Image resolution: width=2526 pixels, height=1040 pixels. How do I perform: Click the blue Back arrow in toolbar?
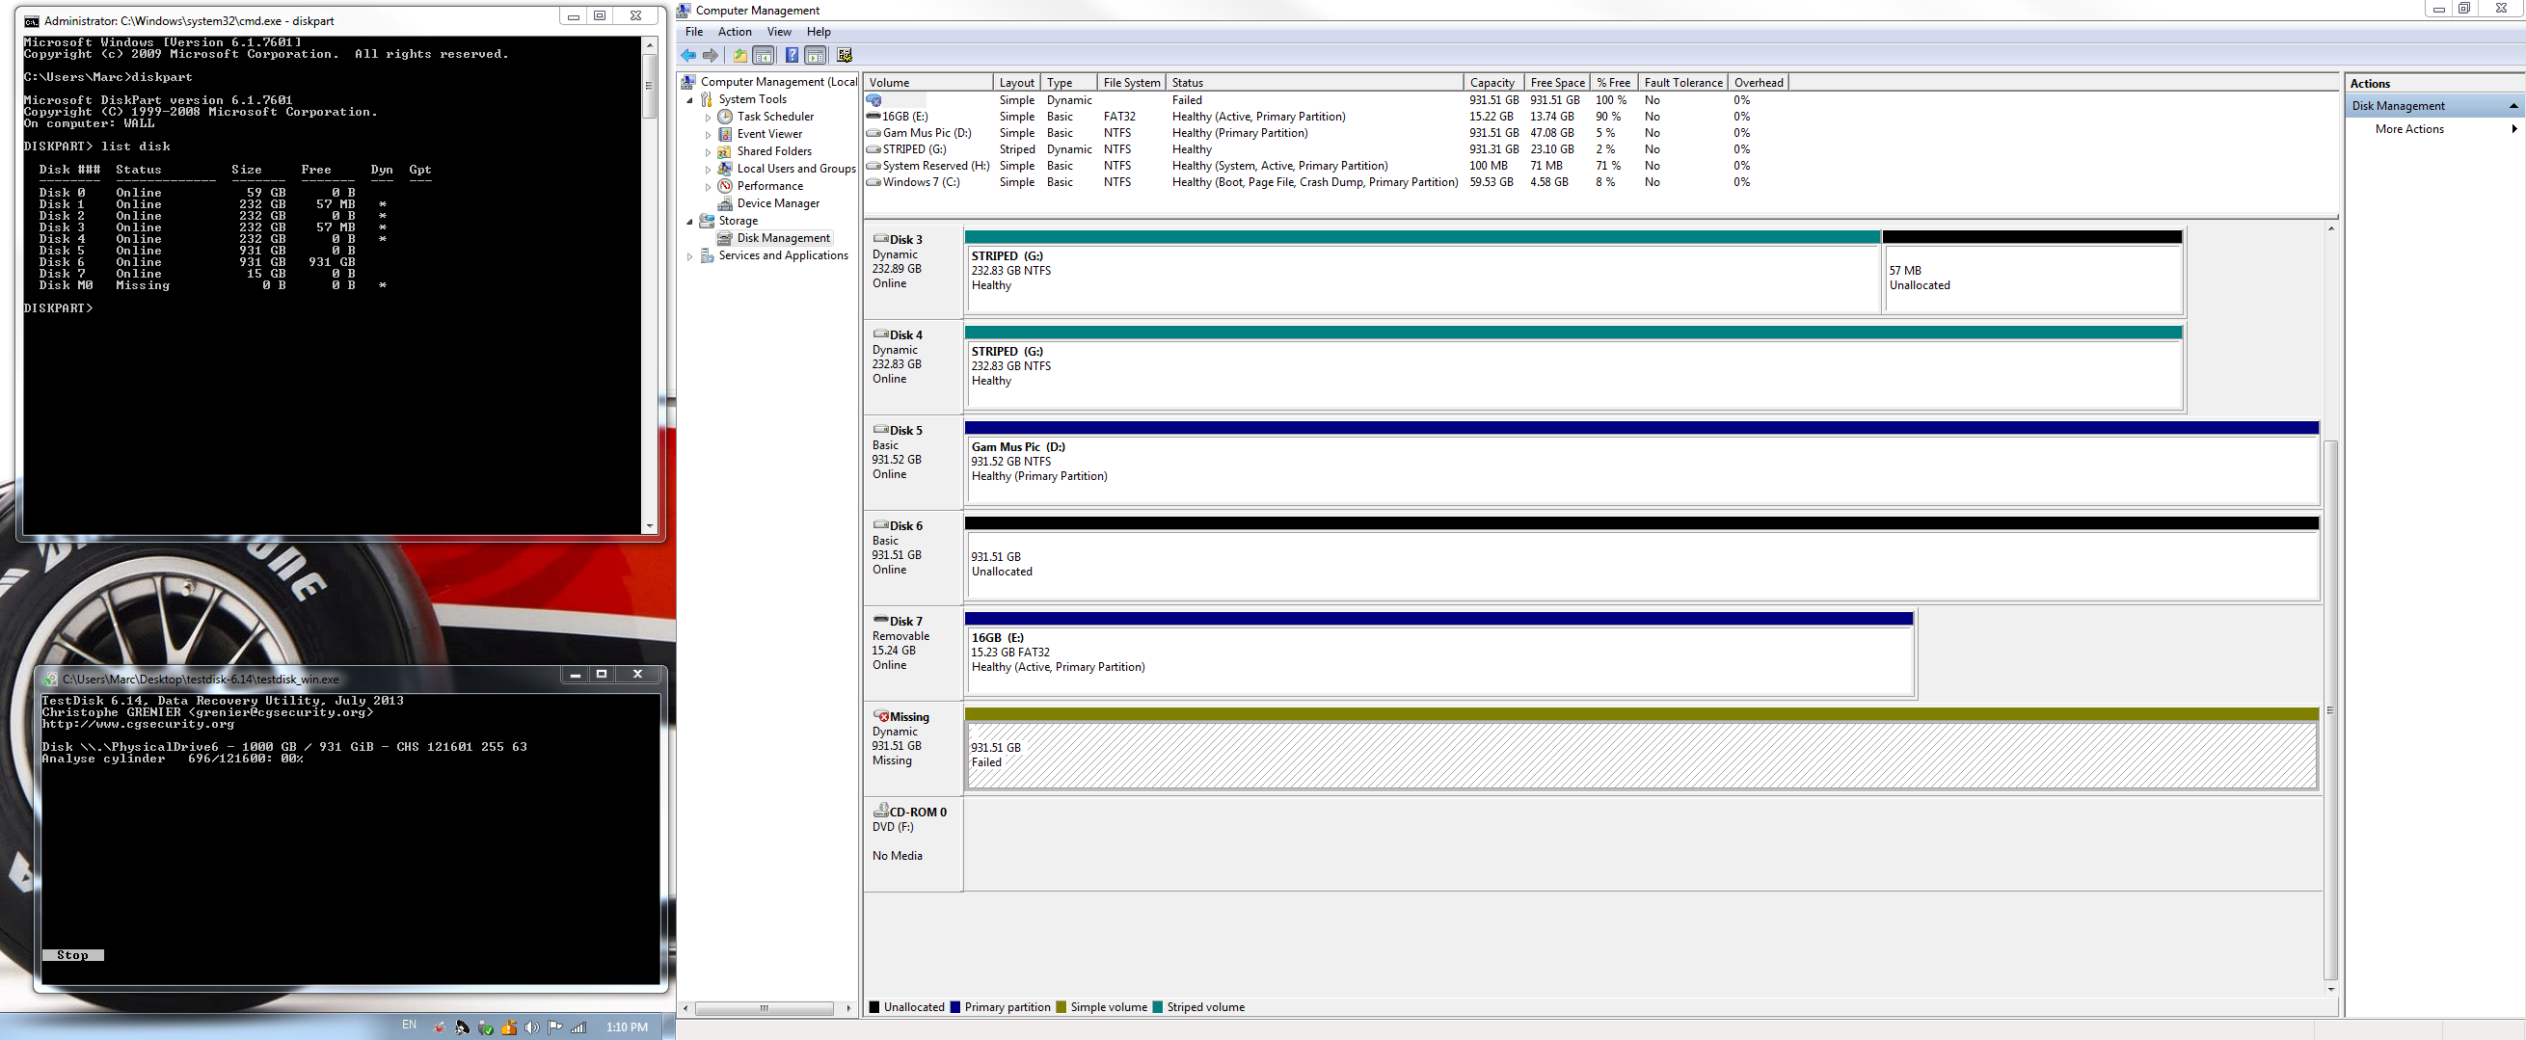coord(688,56)
